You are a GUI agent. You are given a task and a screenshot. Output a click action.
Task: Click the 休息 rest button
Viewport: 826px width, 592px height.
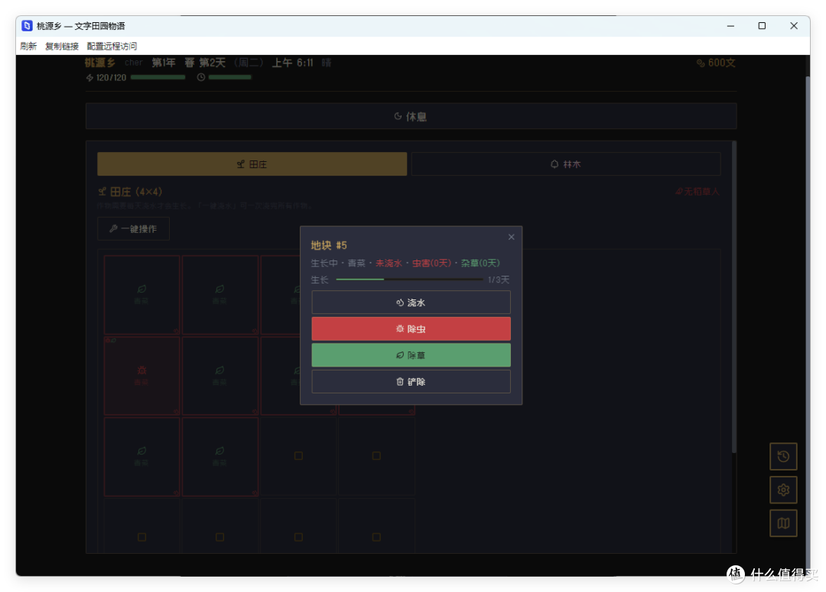click(411, 116)
